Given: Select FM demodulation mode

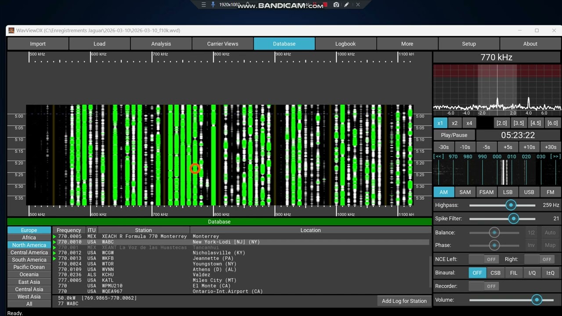Looking at the screenshot, I should click(x=551, y=192).
